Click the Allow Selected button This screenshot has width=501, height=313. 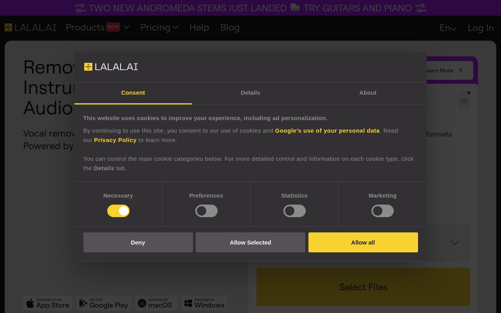pyautogui.click(x=250, y=242)
